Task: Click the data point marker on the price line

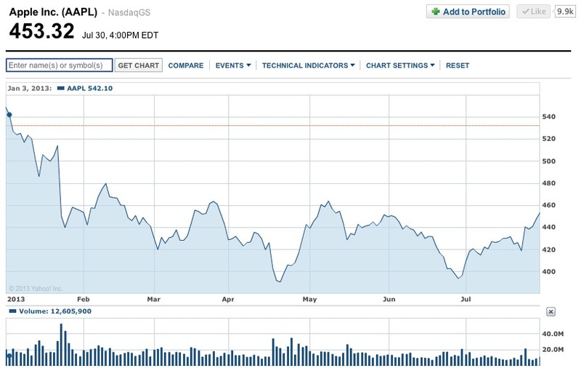Action: pos(9,115)
